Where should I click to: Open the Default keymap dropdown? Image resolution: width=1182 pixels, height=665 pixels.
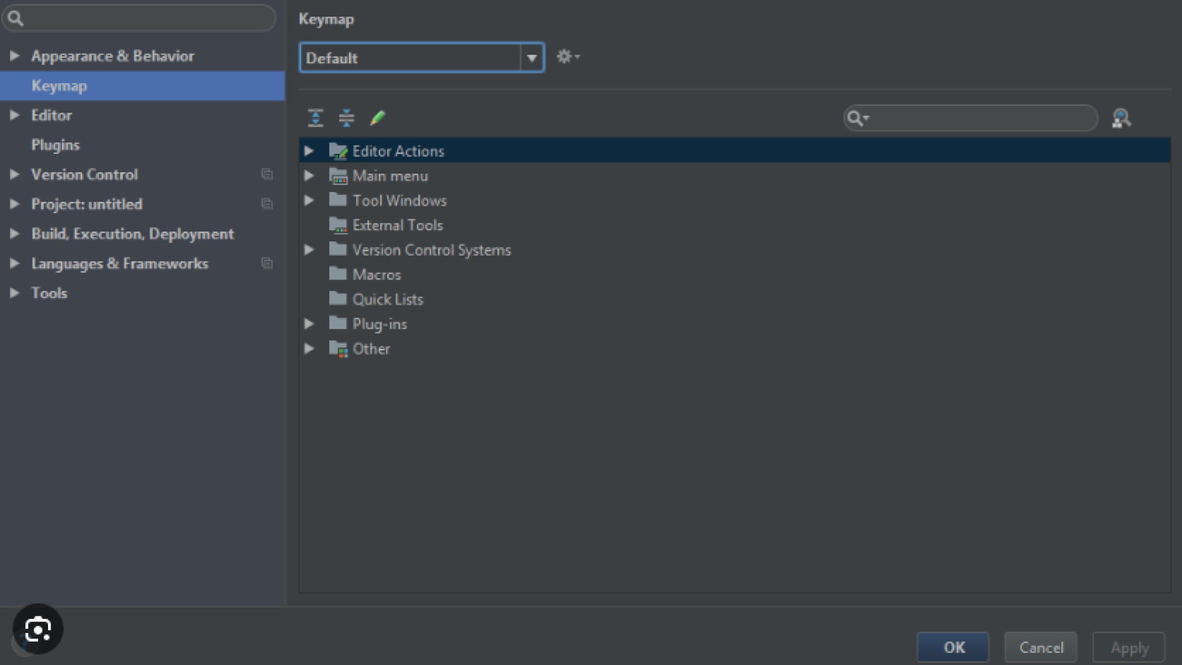[531, 58]
